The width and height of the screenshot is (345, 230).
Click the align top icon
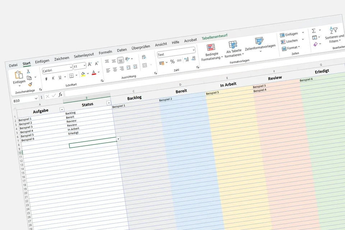coord(107,61)
